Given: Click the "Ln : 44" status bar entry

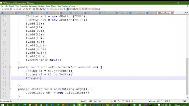Looking at the screenshot, I should tap(113, 101).
